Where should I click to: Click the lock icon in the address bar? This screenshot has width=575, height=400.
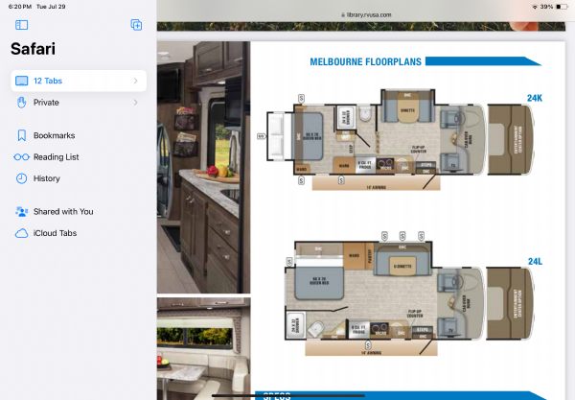pos(343,15)
